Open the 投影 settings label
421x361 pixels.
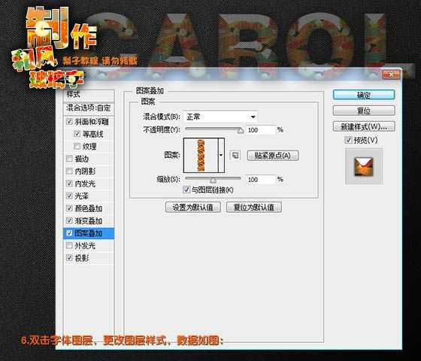pyautogui.click(x=82, y=258)
